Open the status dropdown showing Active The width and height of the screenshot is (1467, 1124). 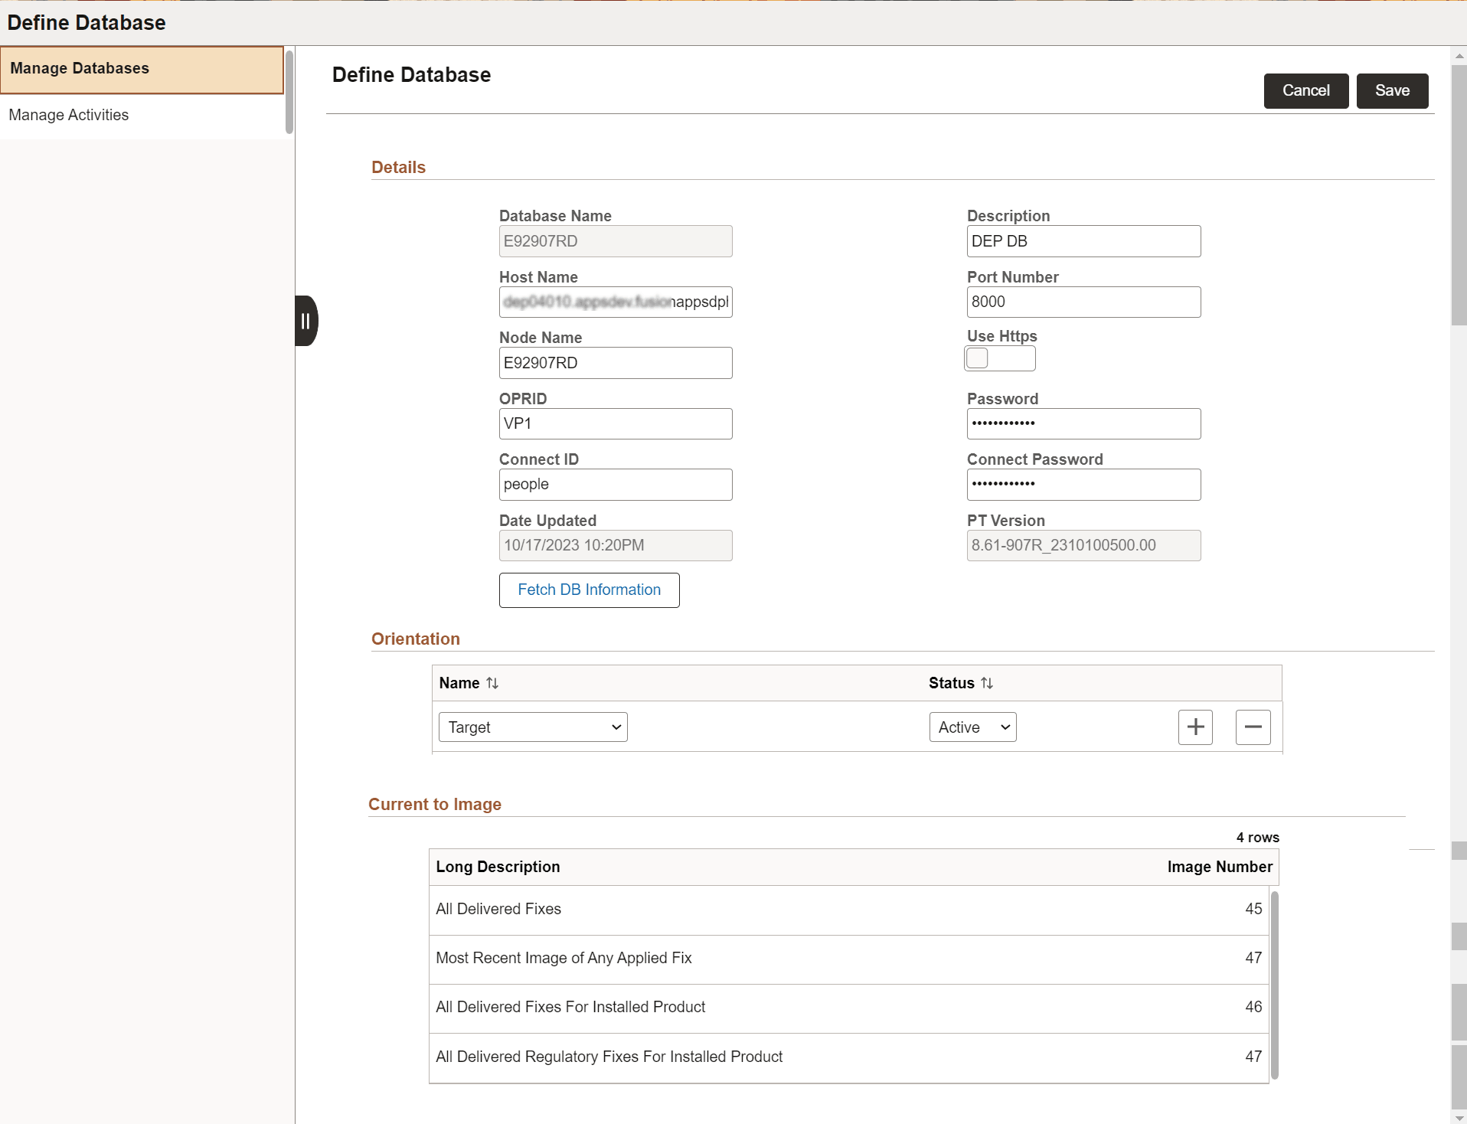point(972,727)
